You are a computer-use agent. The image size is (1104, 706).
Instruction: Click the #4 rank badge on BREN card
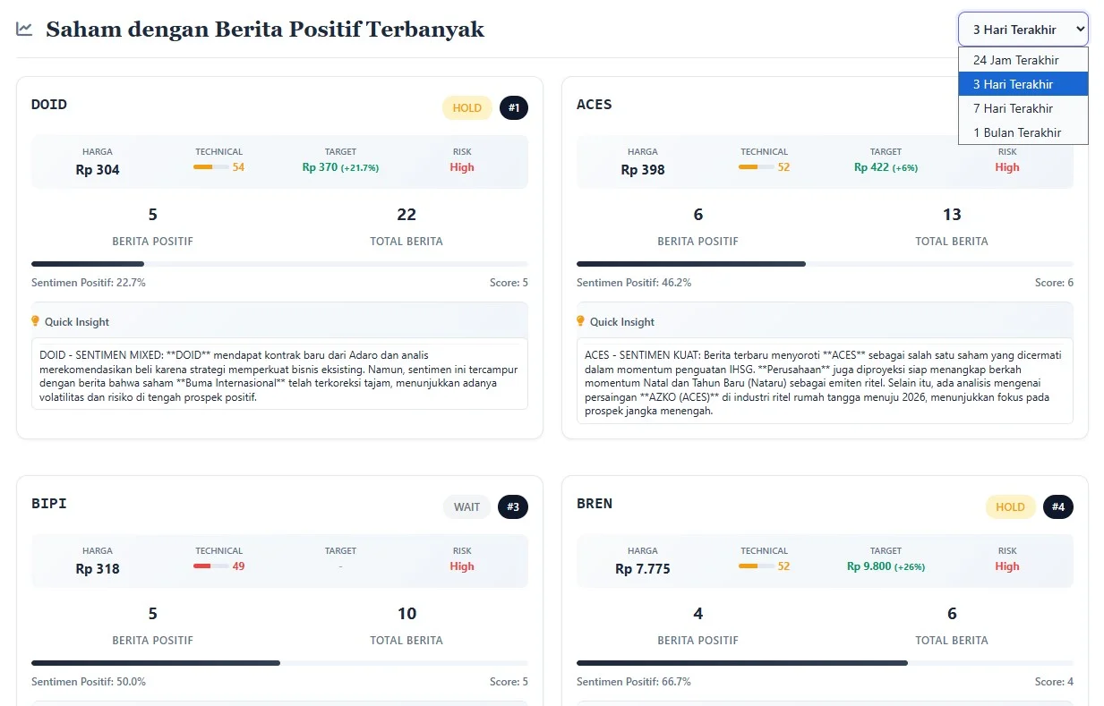tap(1057, 507)
